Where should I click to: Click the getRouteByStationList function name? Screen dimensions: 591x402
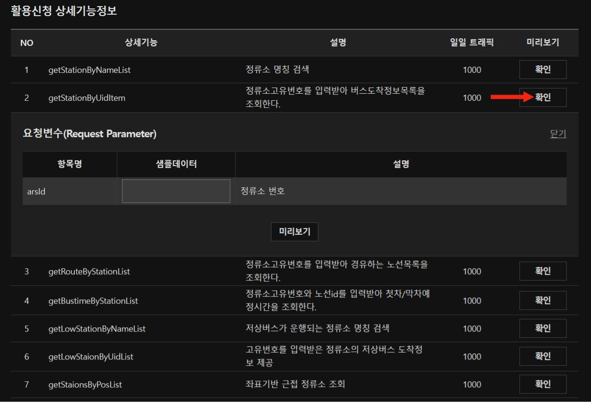pyautogui.click(x=89, y=271)
